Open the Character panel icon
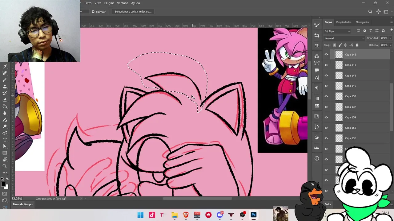This screenshot has width=394, height=221. pyautogui.click(x=317, y=78)
